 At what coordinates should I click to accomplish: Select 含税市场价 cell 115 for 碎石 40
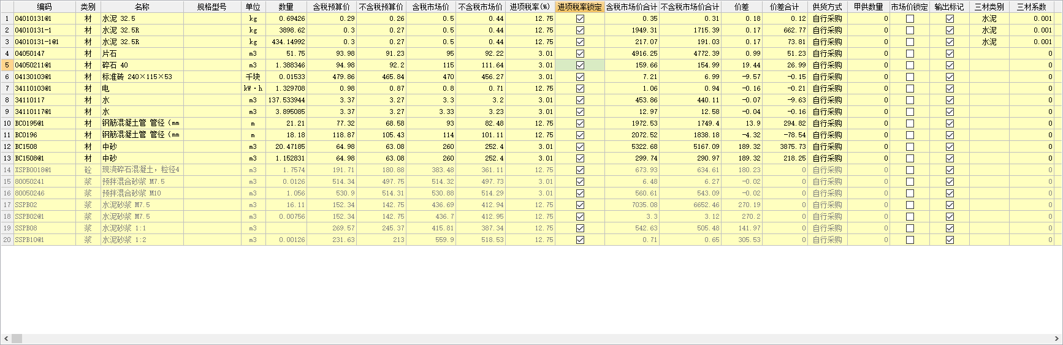pos(431,65)
